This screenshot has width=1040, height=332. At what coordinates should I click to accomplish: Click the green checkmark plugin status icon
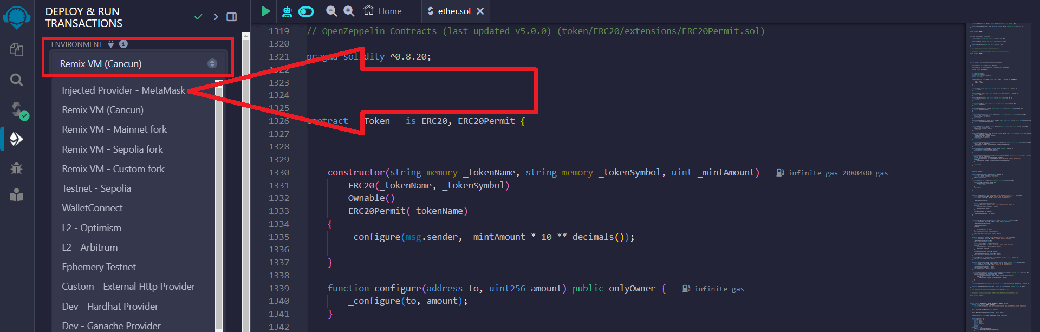click(198, 17)
